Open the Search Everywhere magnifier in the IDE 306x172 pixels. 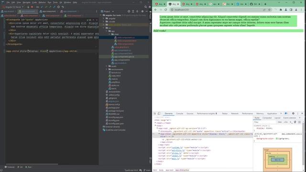145,7
